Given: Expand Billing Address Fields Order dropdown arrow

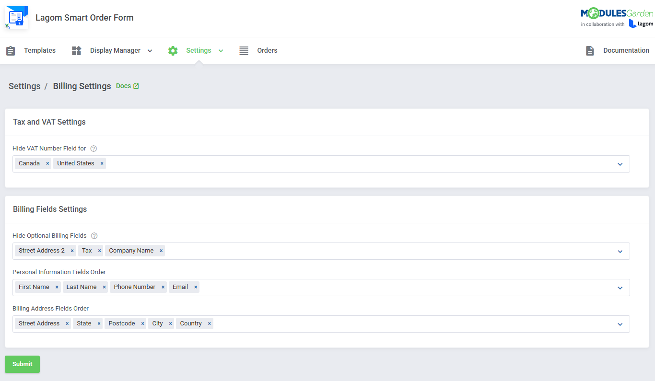Looking at the screenshot, I should 620,324.
